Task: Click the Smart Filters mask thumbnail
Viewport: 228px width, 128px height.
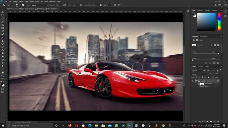Action: click(202, 84)
